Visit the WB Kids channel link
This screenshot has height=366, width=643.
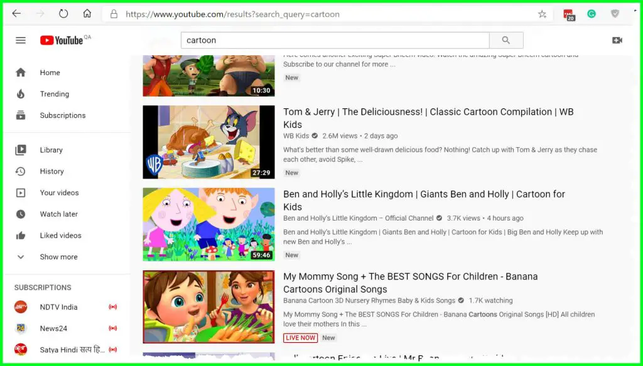point(296,135)
